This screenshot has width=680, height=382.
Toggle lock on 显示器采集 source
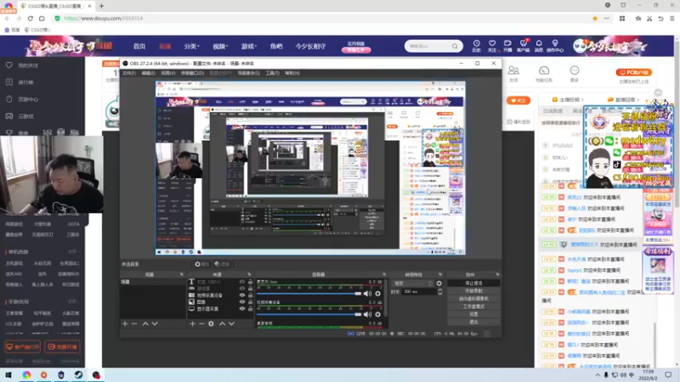point(250,309)
